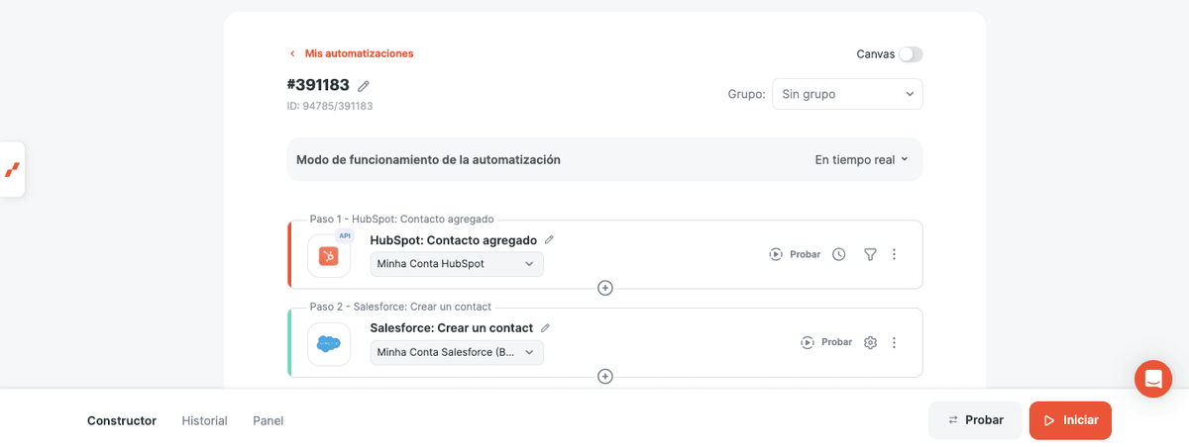This screenshot has height=447, width=1189.
Task: Switch to the Panel tab
Action: [x=269, y=420]
